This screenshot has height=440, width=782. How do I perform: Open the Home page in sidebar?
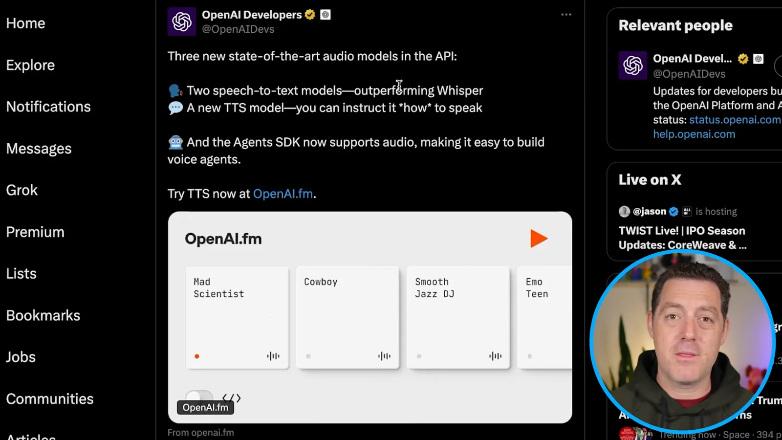[25, 23]
